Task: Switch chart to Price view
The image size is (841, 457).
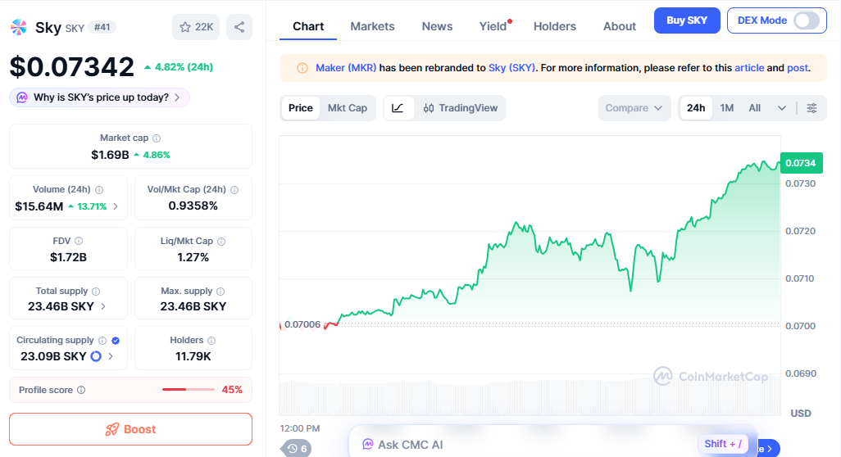Action: [x=300, y=108]
